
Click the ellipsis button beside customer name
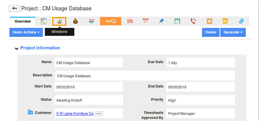(x=99, y=113)
